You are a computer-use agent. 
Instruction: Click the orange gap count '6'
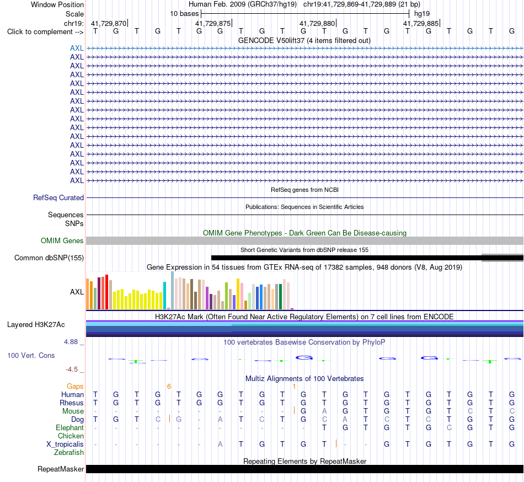pos(169,387)
